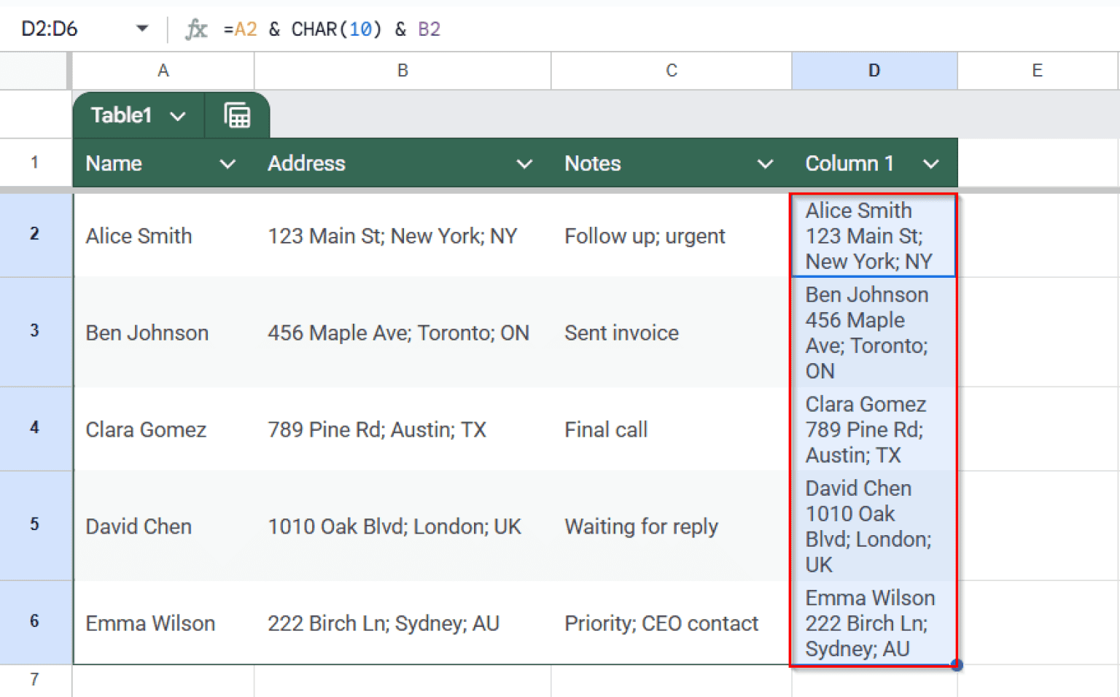Select the Table1 name label

click(x=120, y=115)
